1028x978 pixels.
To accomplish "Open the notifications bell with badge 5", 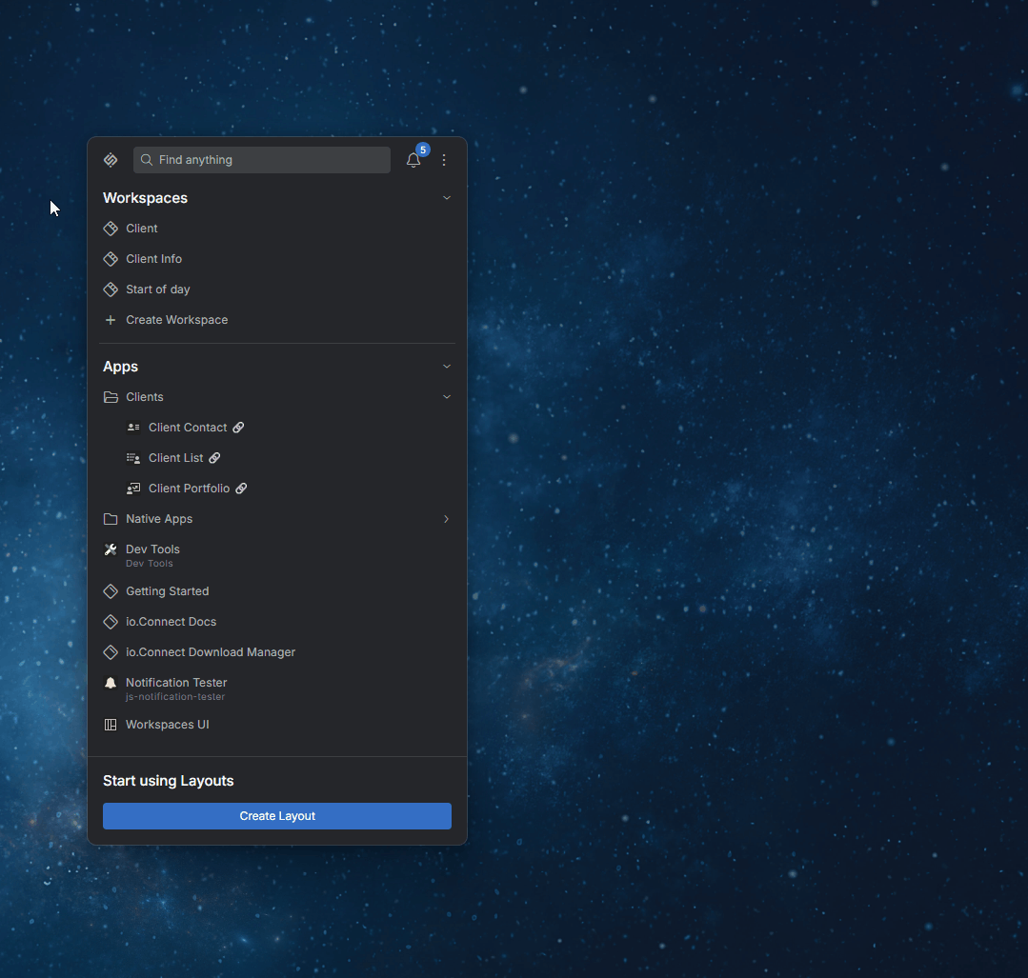I will coord(413,160).
